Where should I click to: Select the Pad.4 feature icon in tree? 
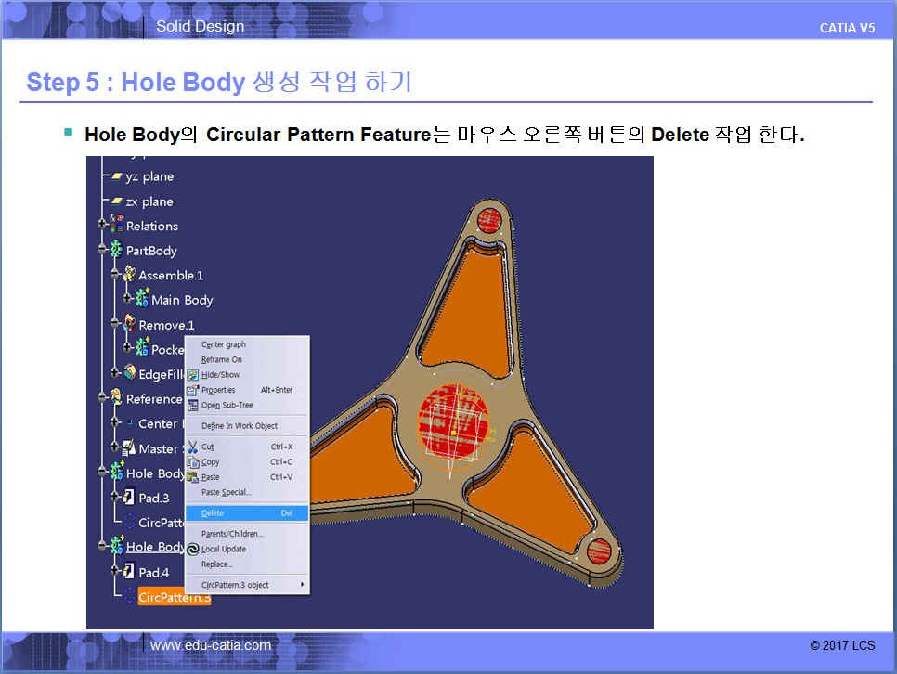130,572
